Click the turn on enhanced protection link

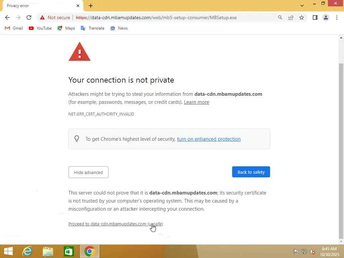(209, 139)
